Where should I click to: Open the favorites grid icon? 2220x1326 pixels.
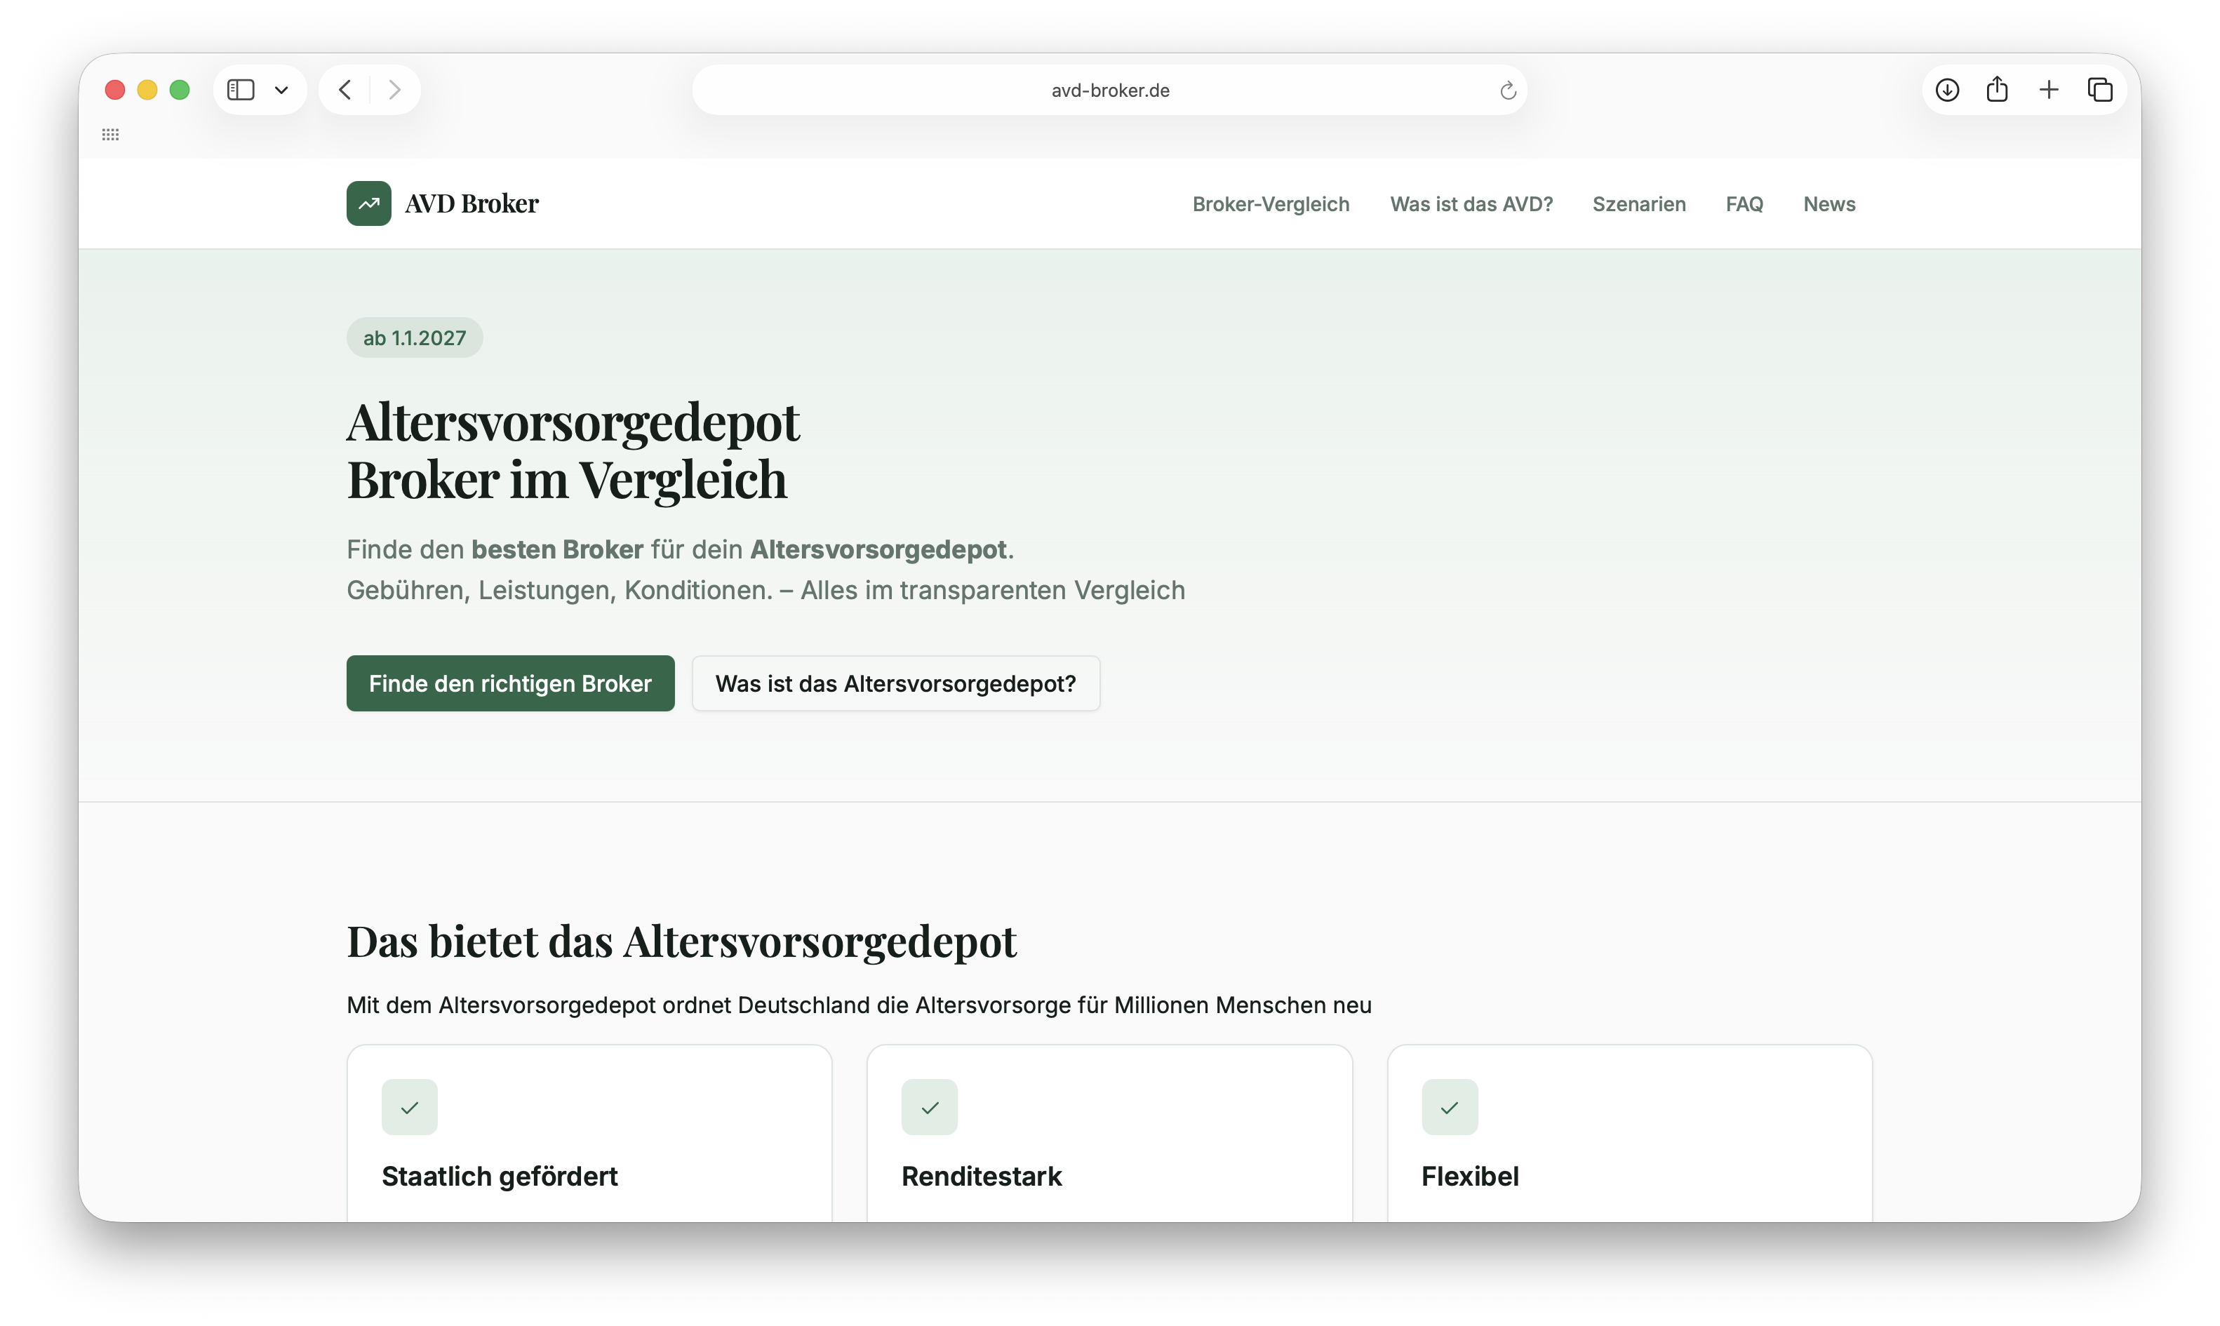(x=111, y=135)
